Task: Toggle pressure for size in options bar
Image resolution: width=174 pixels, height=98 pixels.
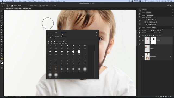Action: (x=55, y=6)
